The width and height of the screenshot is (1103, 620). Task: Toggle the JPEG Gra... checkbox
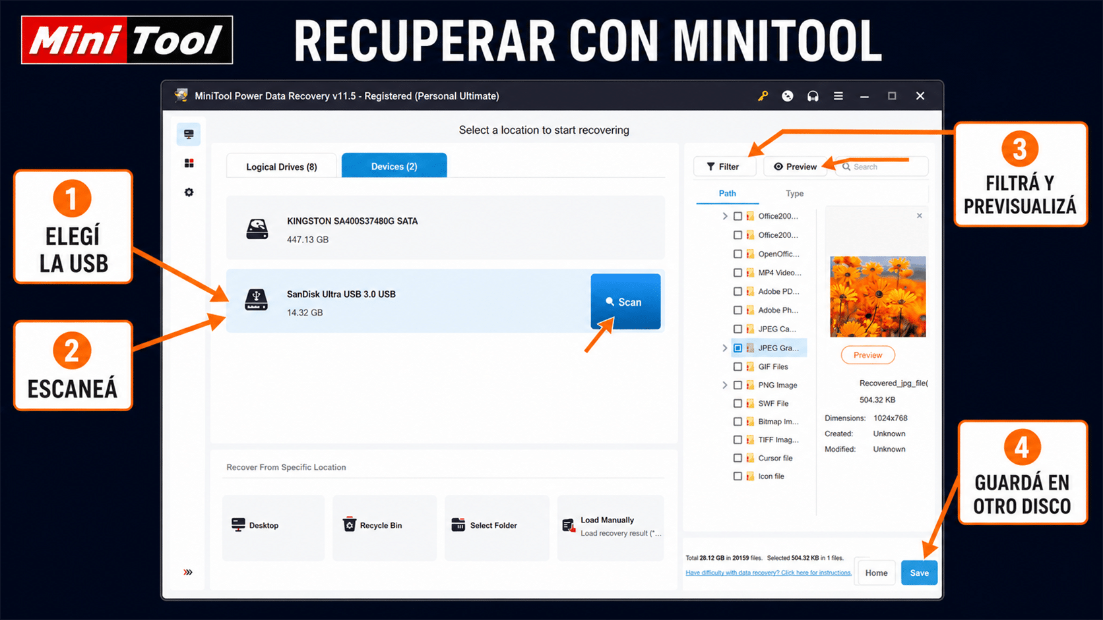(738, 348)
